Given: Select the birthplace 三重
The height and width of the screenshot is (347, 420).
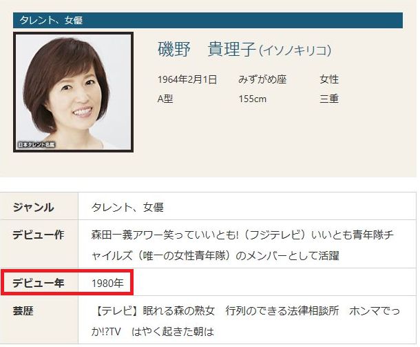Looking at the screenshot, I should [329, 99].
